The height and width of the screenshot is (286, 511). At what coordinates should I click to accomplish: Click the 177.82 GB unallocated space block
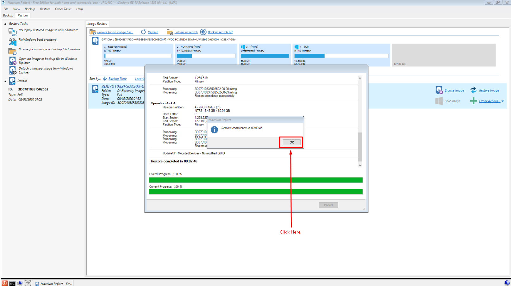444,55
